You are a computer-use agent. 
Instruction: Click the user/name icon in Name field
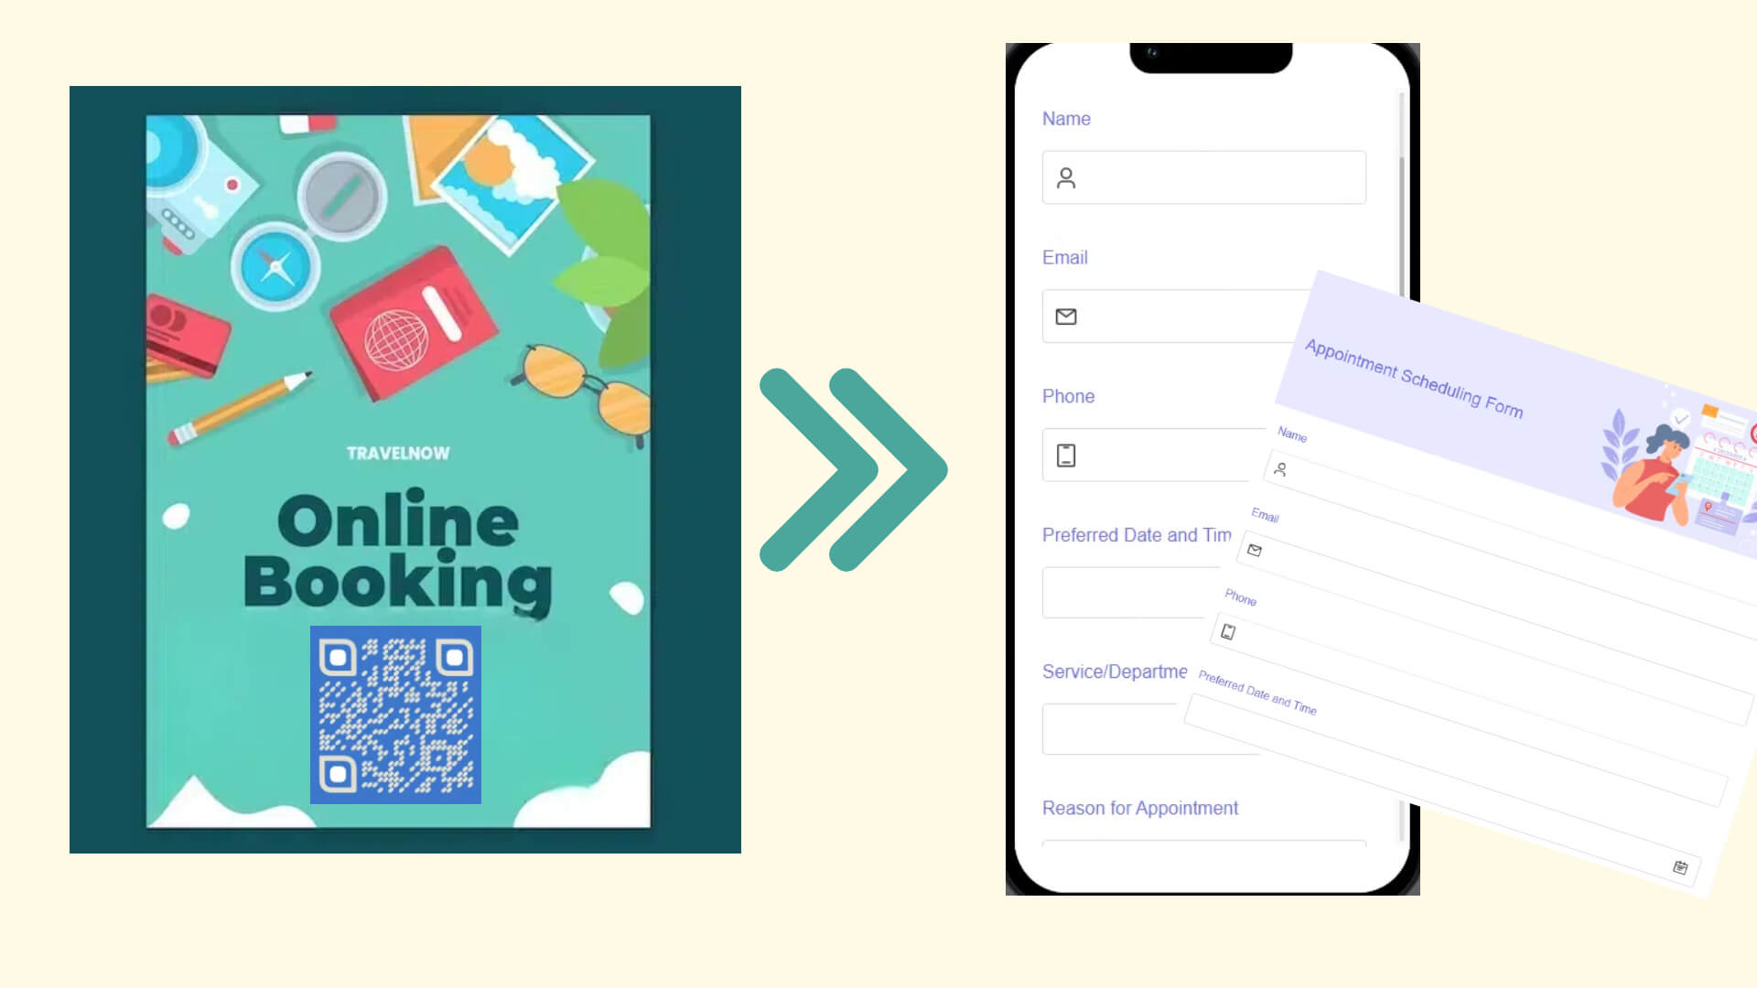[1065, 177]
